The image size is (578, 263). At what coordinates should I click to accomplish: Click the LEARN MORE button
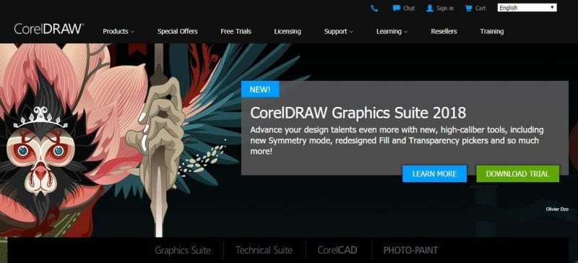(434, 173)
